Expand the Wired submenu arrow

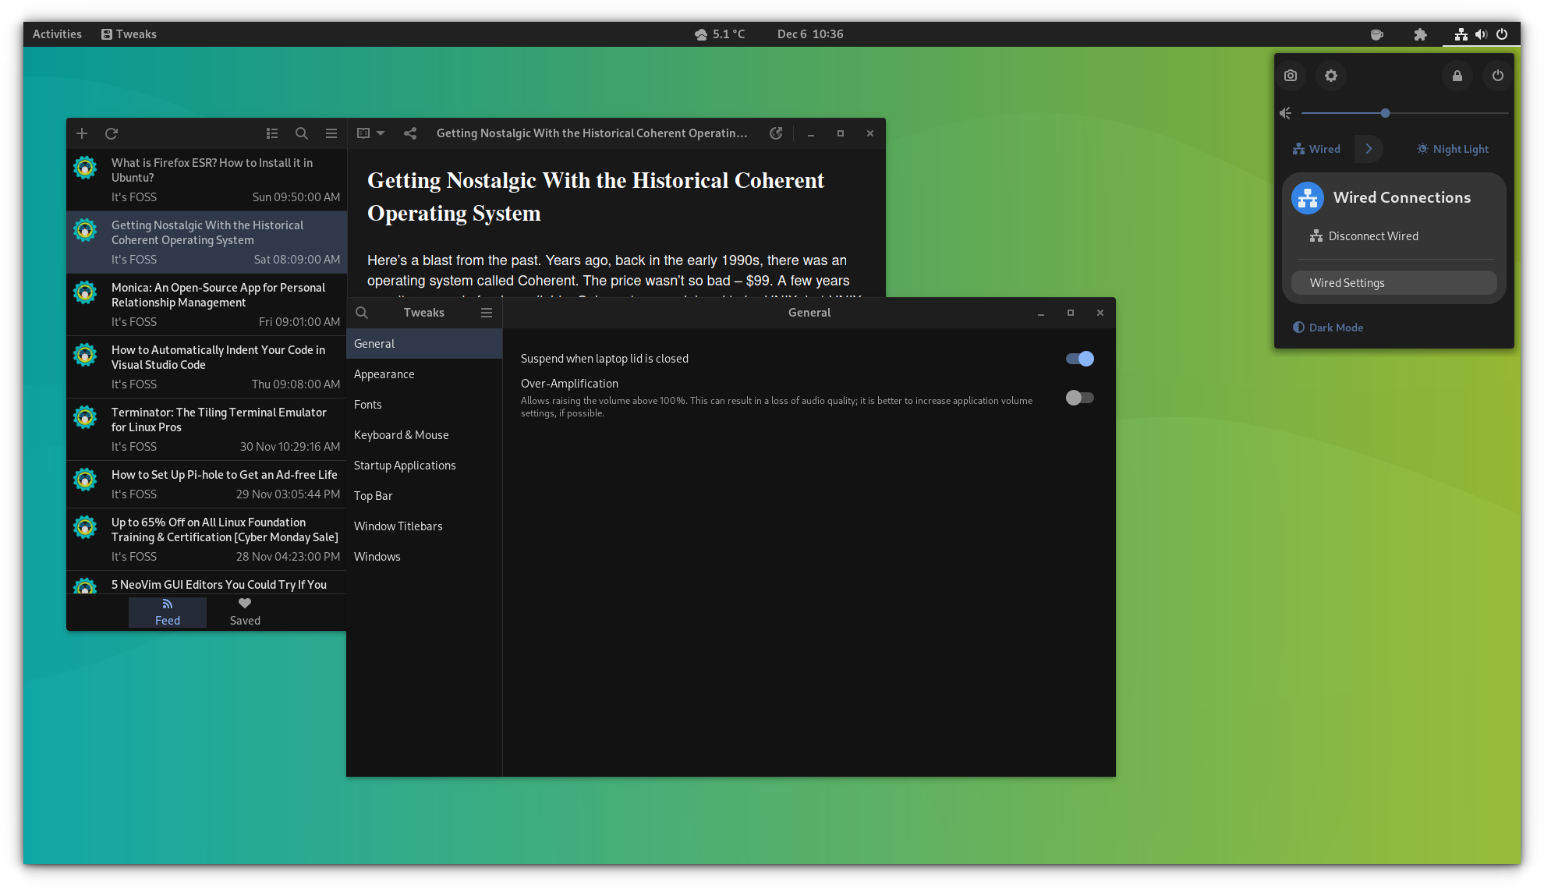[1369, 149]
